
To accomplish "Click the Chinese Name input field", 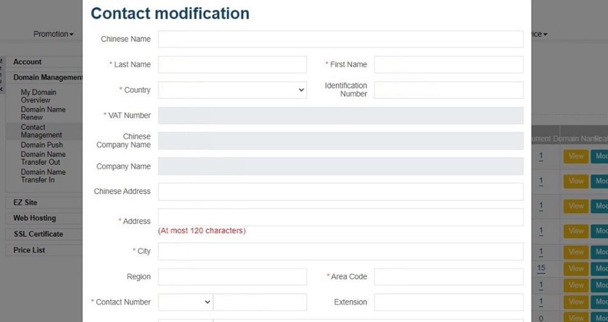I will 340,39.
